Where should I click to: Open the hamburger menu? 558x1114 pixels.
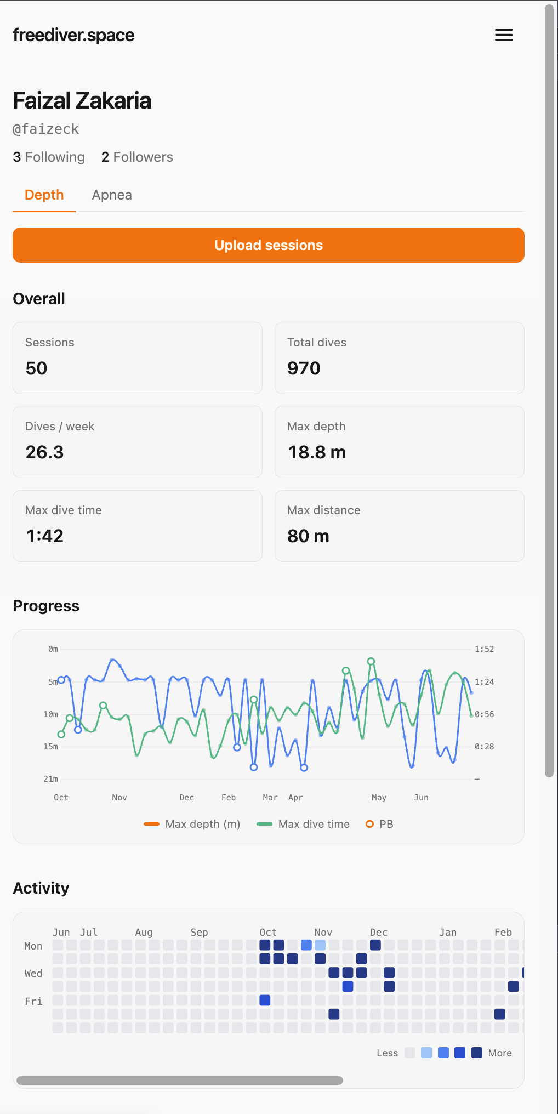pos(504,35)
